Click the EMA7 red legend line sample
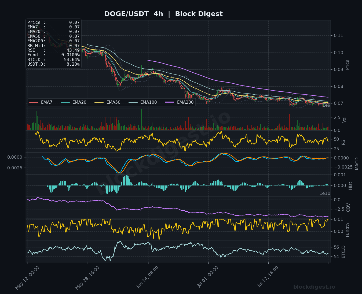Image resolution: width=362 pixels, height=294 pixels. click(x=34, y=102)
